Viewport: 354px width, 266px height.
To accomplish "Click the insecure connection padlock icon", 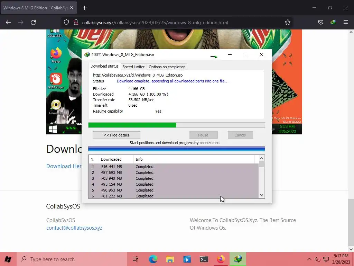I will click(76, 23).
